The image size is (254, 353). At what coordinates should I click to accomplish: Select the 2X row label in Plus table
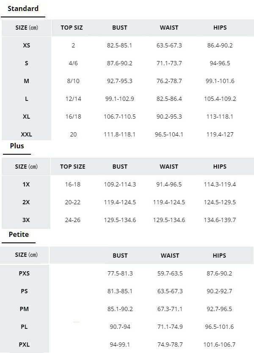coord(26,202)
